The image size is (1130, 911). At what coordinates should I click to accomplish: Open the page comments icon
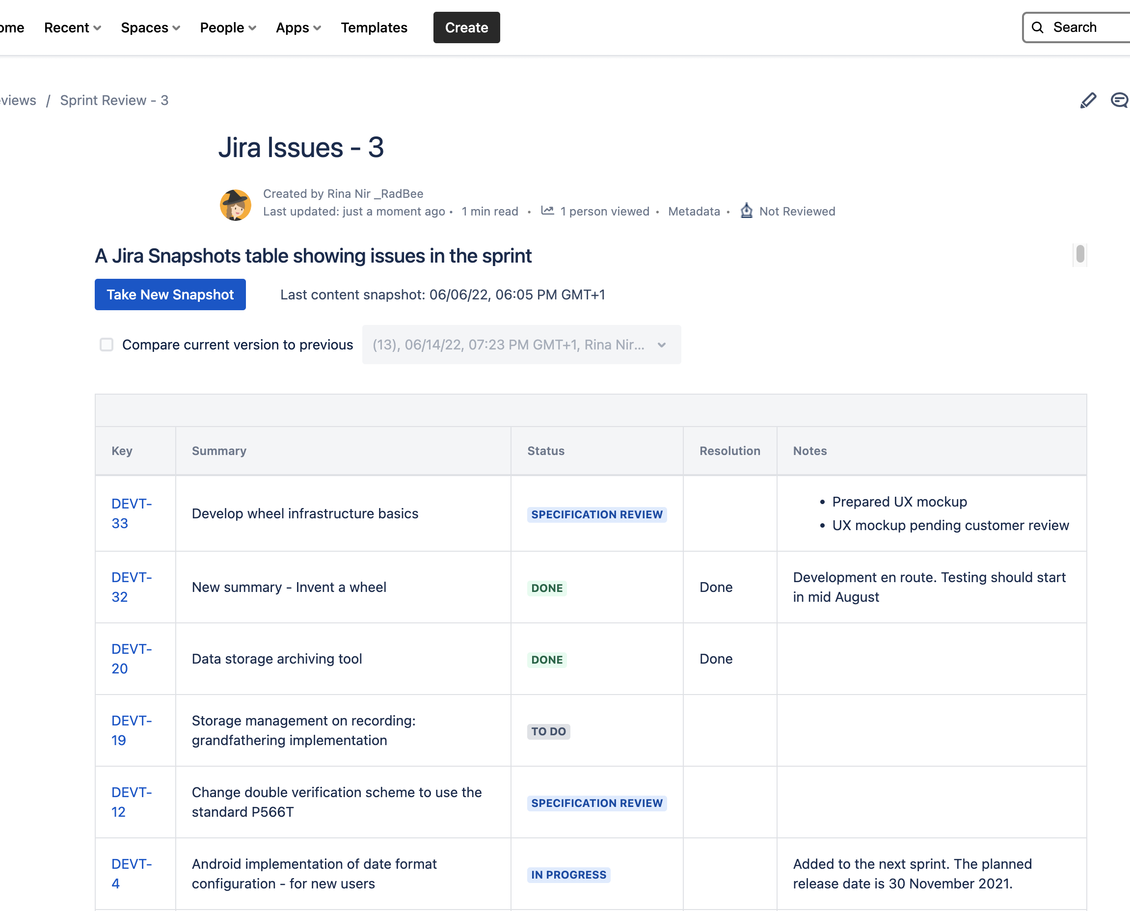1120,100
